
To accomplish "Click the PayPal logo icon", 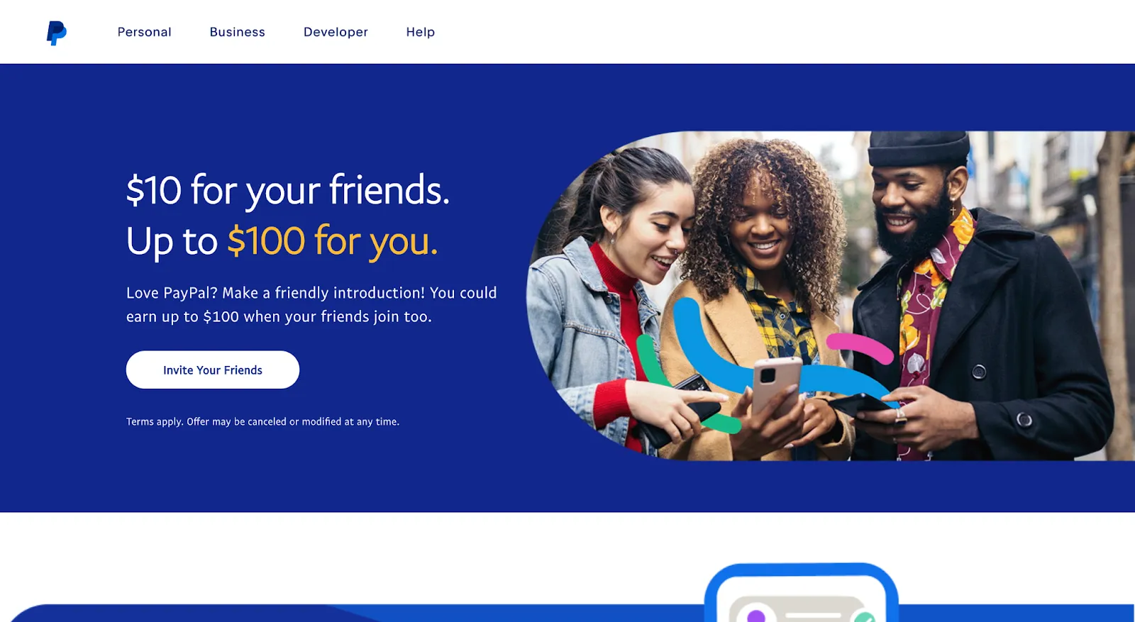I will 57,33.
